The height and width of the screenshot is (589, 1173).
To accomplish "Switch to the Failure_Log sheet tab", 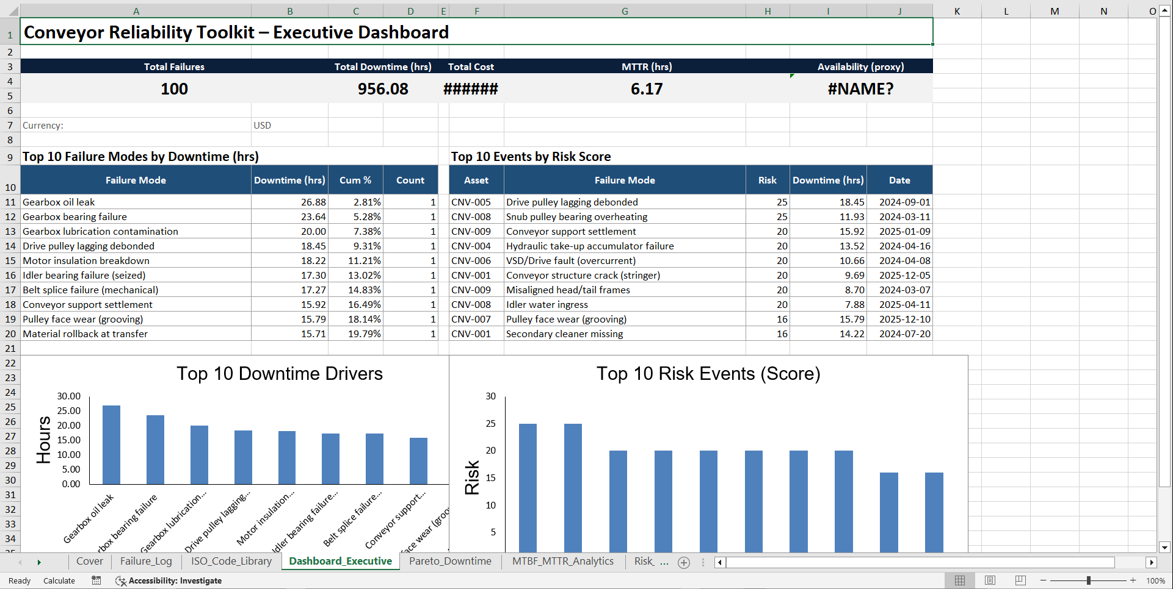I will click(146, 561).
